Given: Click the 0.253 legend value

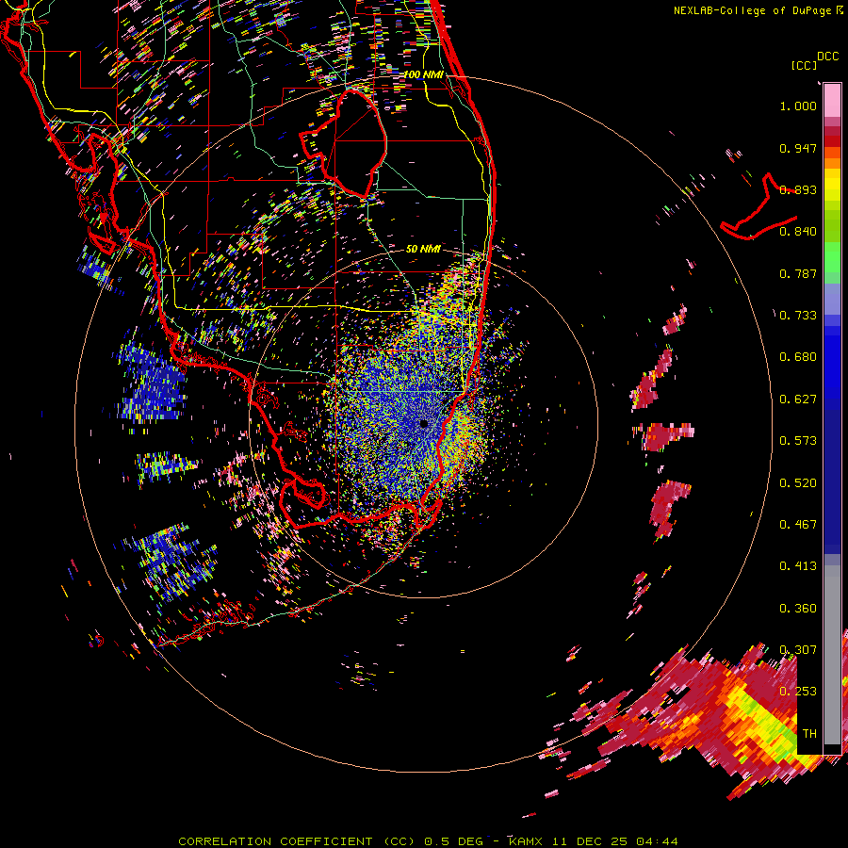Looking at the screenshot, I should (798, 692).
